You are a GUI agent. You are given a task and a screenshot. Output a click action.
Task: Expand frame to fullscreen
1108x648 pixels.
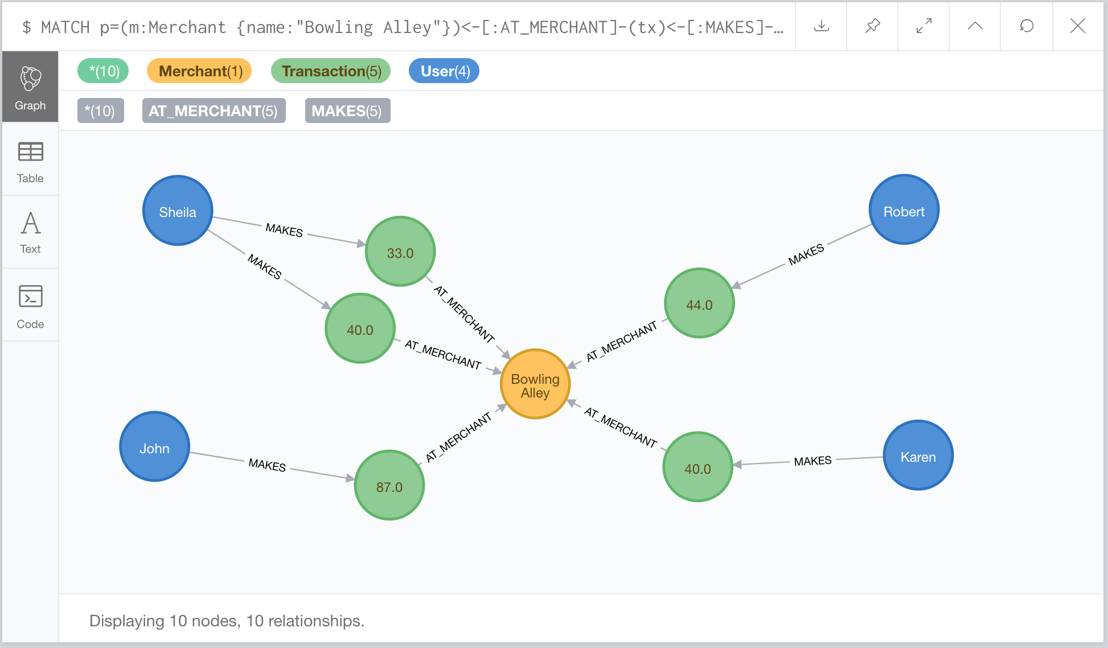tap(924, 26)
